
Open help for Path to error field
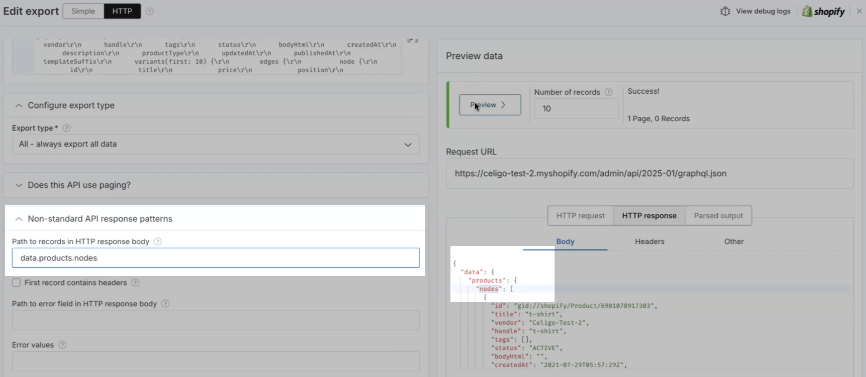click(165, 304)
